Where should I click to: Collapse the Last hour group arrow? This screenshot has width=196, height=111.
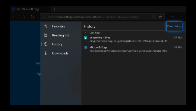tap(86, 33)
